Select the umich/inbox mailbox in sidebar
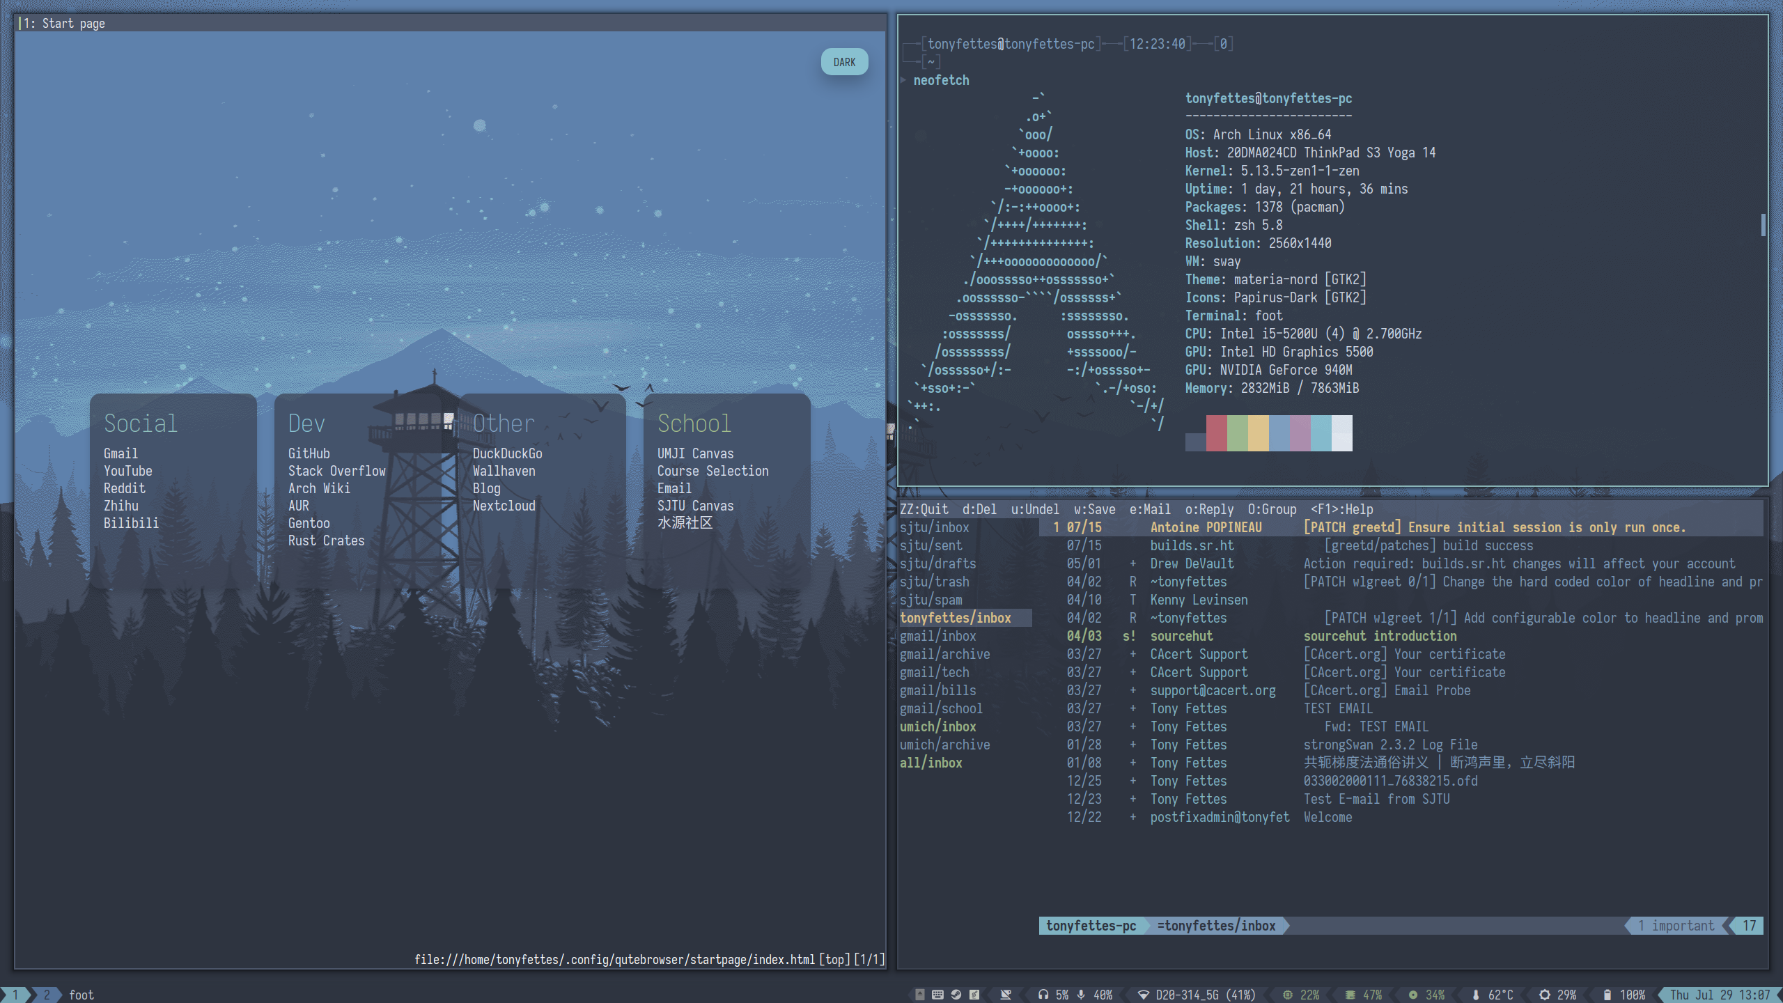The image size is (1783, 1003). pos(937,726)
